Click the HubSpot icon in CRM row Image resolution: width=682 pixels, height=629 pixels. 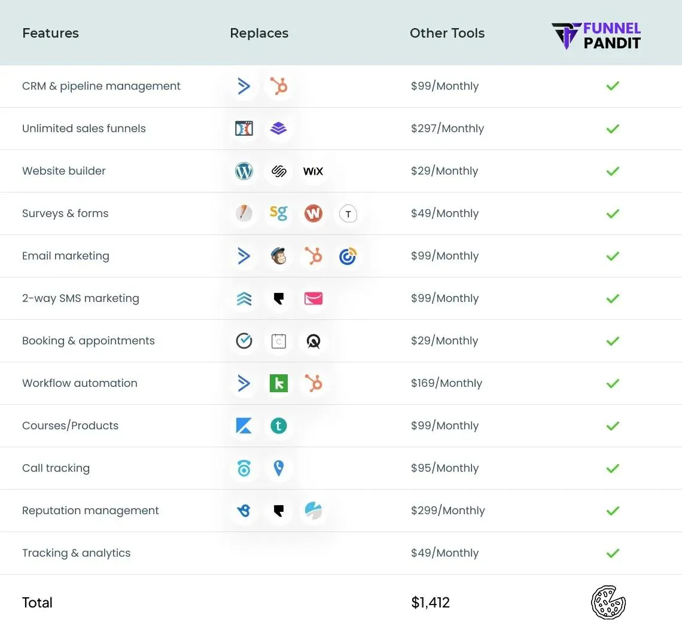click(278, 86)
